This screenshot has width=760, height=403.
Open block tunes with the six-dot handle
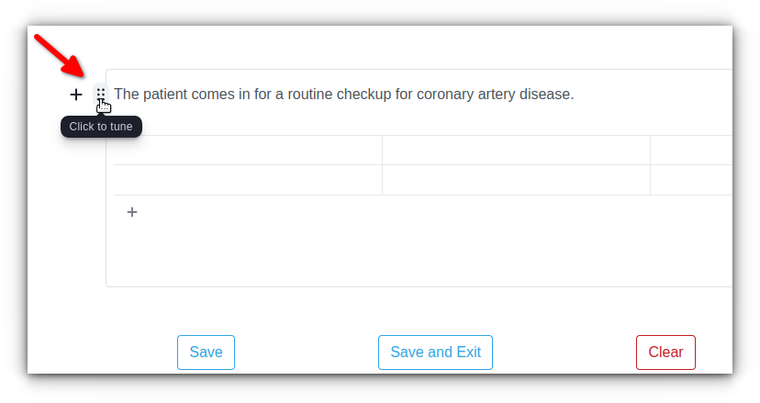(x=101, y=94)
